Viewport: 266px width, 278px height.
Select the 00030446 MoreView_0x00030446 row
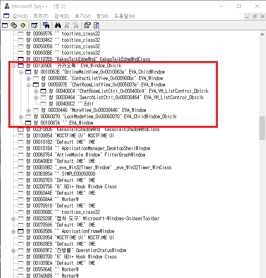tap(93, 110)
